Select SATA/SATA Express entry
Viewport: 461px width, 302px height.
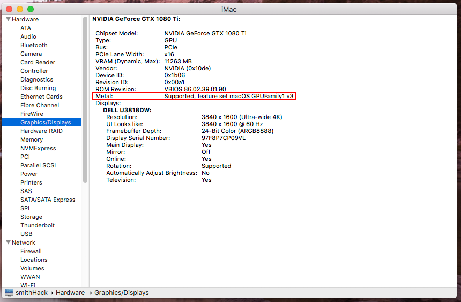pyautogui.click(x=48, y=200)
